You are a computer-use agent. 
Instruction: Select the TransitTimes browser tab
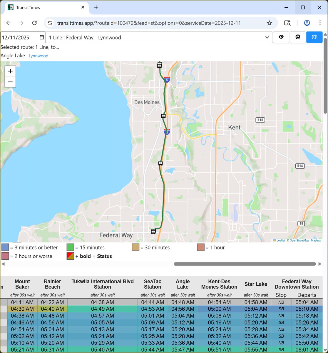pyautogui.click(x=47, y=7)
